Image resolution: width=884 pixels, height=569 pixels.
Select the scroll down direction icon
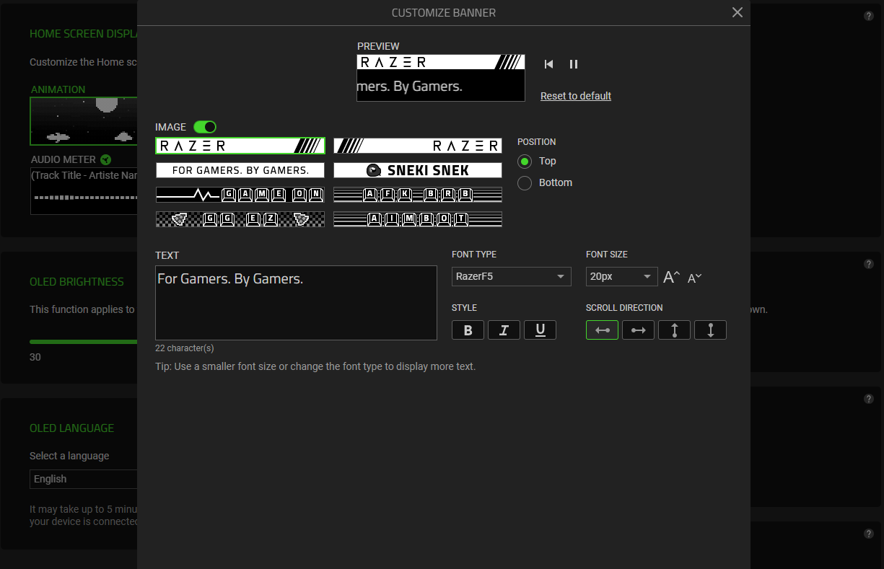(x=710, y=330)
